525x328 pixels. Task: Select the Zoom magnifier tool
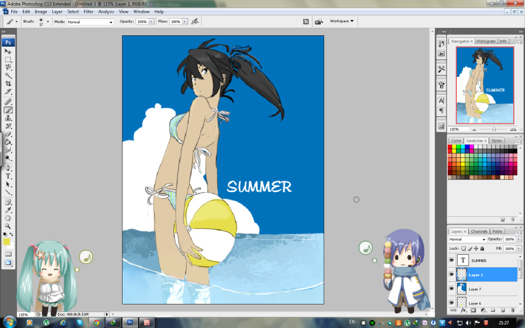click(8, 226)
